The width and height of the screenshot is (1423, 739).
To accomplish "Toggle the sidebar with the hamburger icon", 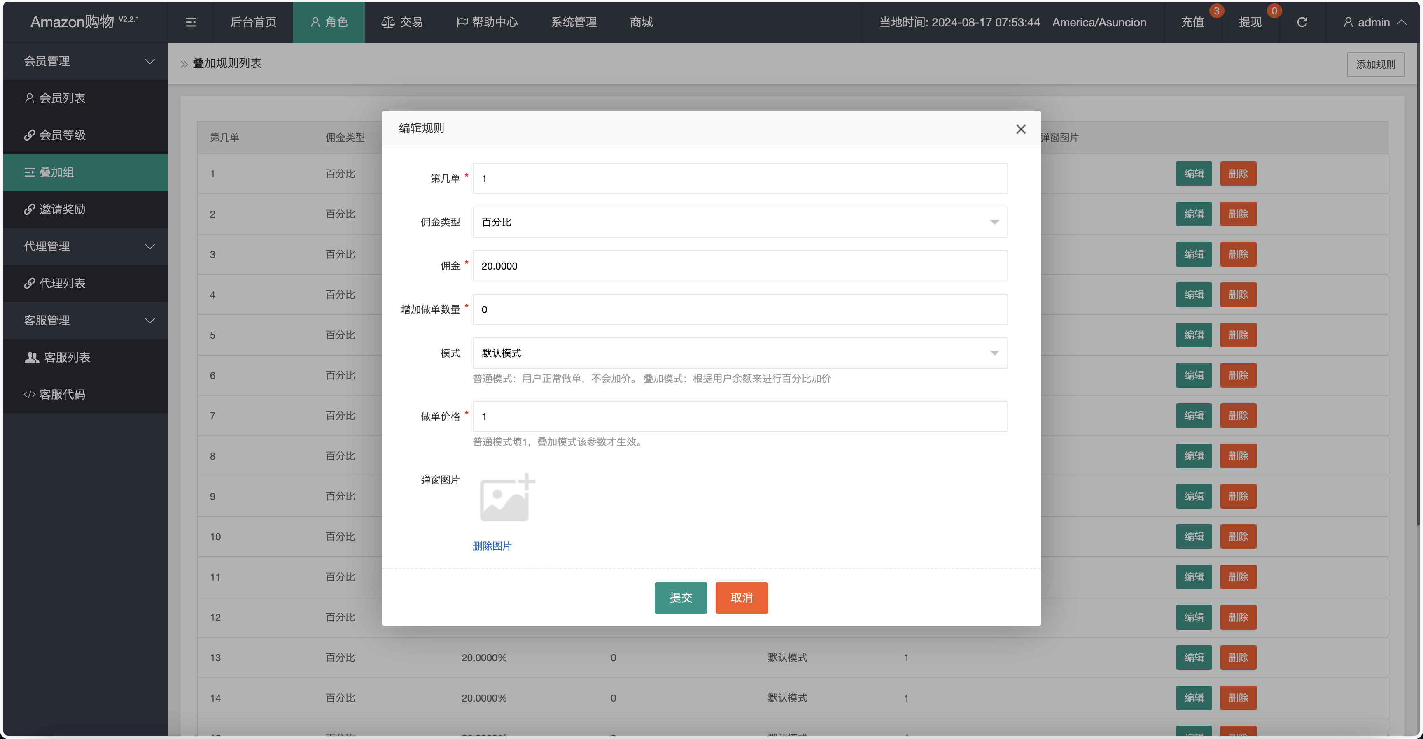I will click(191, 22).
